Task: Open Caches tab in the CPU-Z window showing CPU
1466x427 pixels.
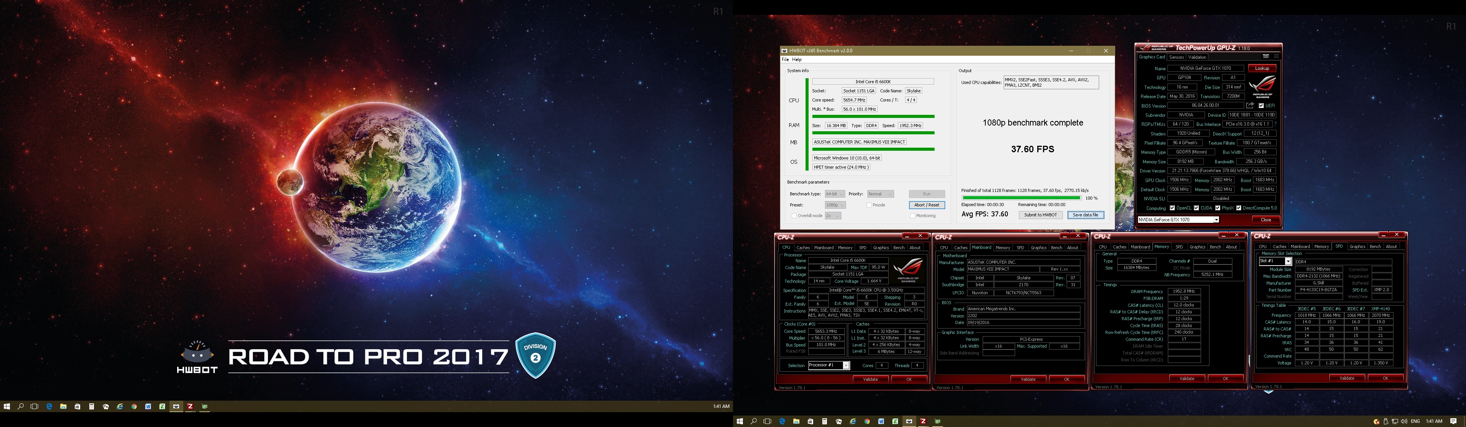Action: coord(803,247)
